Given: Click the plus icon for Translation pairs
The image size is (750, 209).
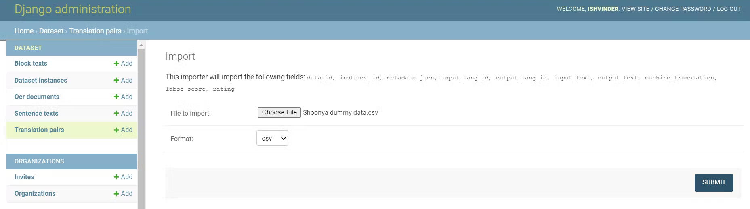Looking at the screenshot, I should (116, 130).
